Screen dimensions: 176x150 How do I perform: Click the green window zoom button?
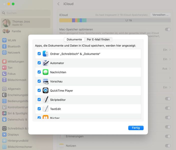click(13, 4)
